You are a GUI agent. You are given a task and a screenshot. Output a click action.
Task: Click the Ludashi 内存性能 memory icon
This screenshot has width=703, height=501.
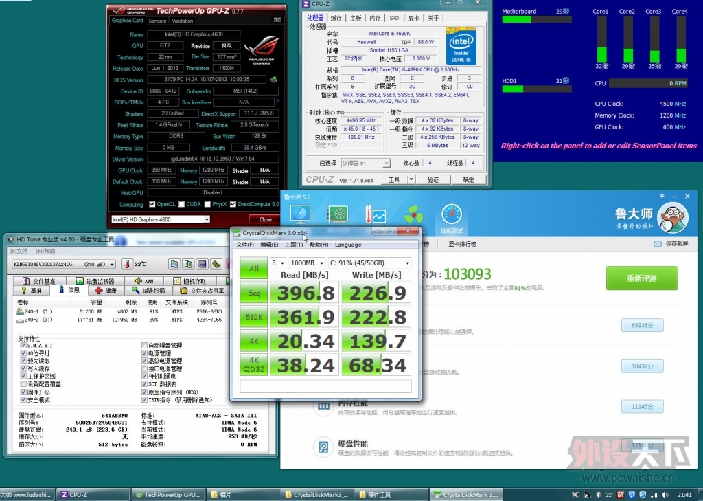(x=323, y=407)
